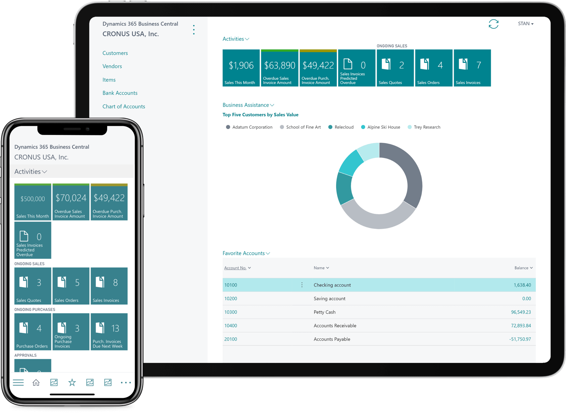
Task: Click Alpine Ski House legend dot
Action: [x=363, y=127]
